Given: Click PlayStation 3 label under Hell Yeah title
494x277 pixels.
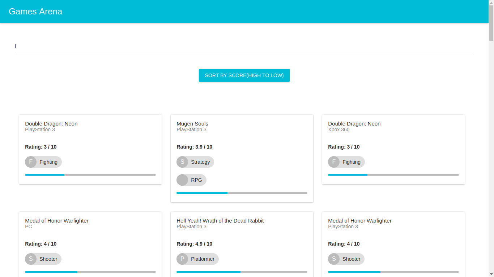Looking at the screenshot, I should 192,227.
